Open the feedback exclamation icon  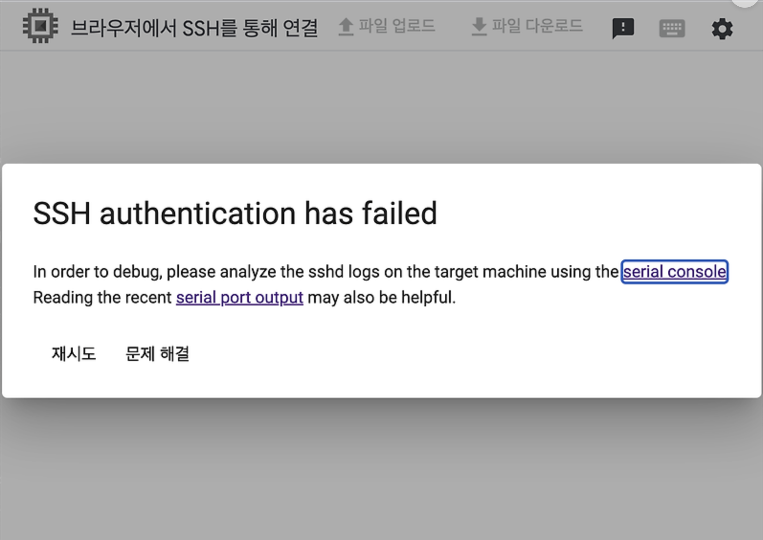(623, 28)
